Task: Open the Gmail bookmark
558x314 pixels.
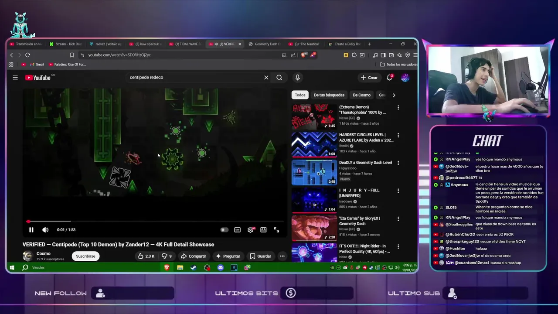Action: (37, 65)
